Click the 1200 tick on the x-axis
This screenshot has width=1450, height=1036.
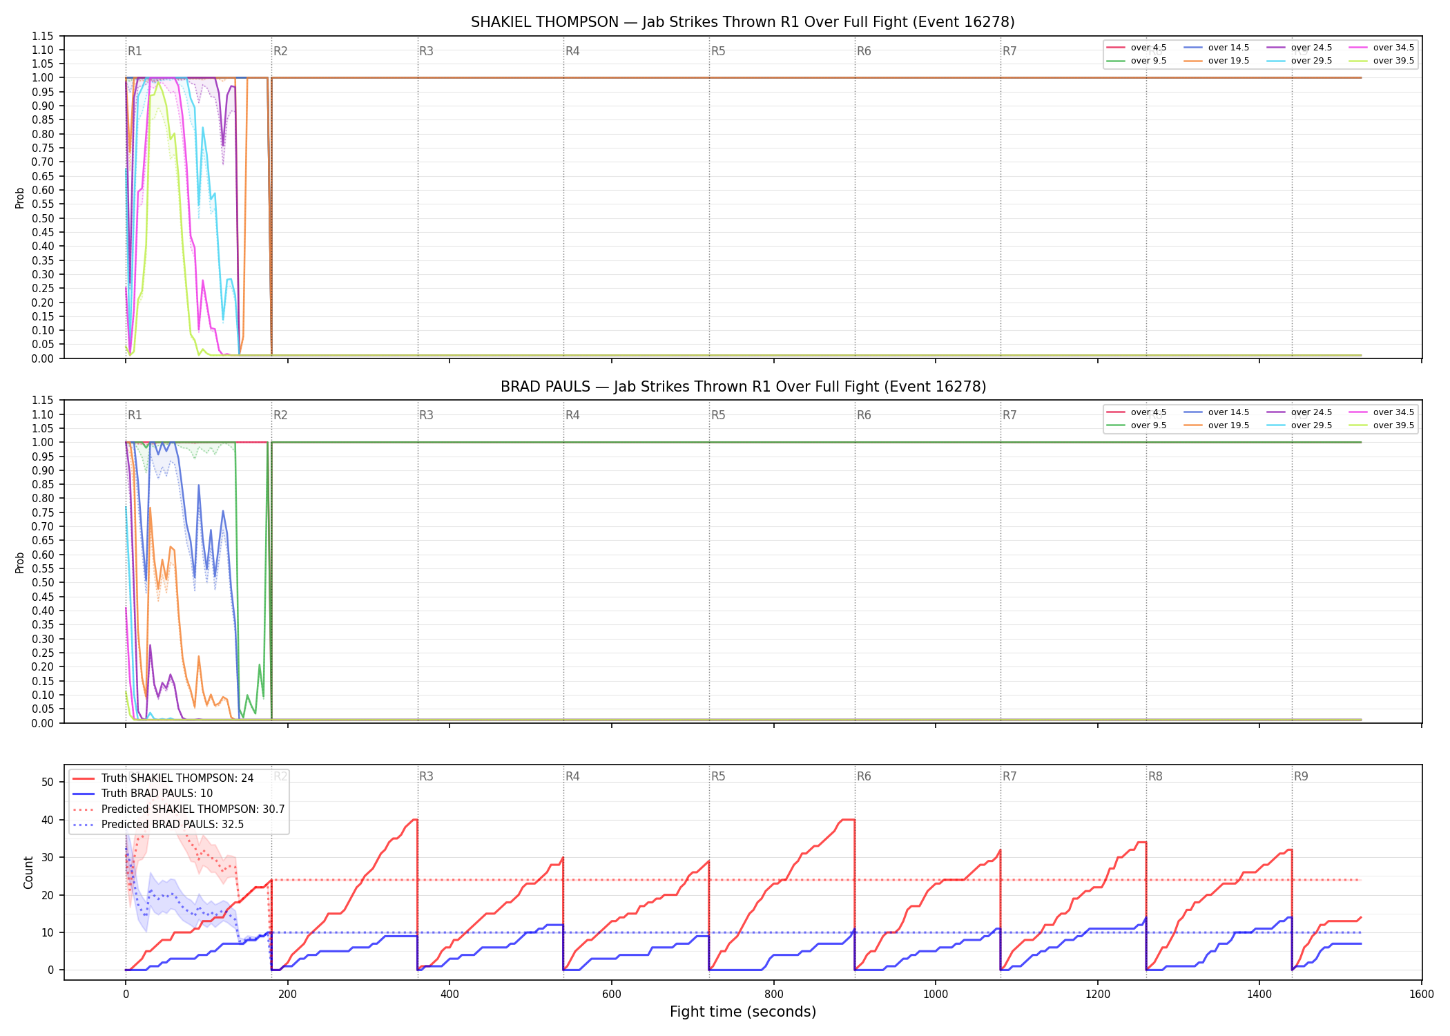pyautogui.click(x=1098, y=995)
